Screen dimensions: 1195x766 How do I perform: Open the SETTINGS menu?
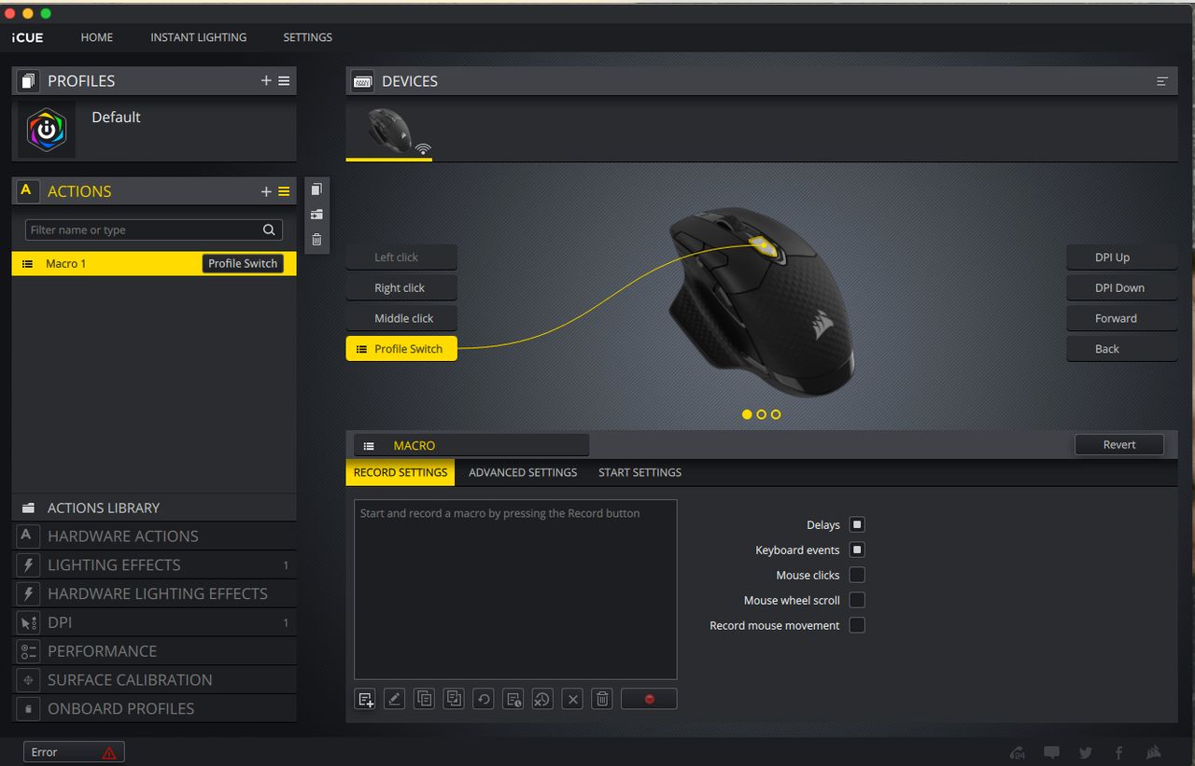(308, 37)
